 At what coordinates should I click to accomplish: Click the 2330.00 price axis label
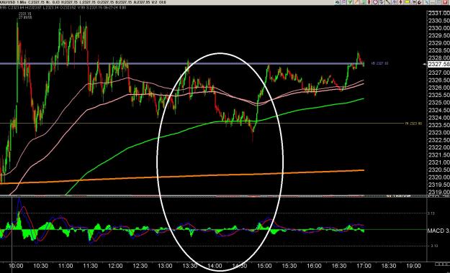click(x=438, y=28)
